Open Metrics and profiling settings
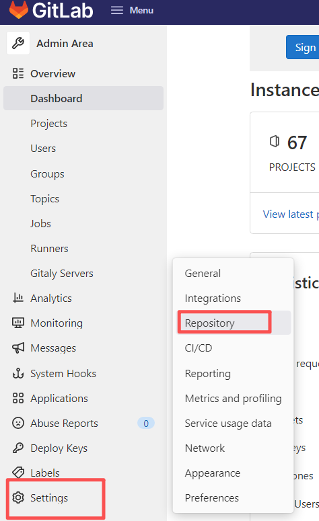 coord(234,398)
